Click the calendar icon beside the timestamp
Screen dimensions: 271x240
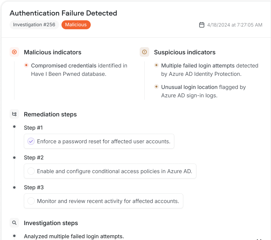pos(202,25)
